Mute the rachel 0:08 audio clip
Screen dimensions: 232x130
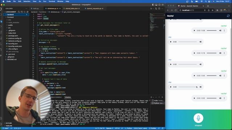click(x=220, y=30)
